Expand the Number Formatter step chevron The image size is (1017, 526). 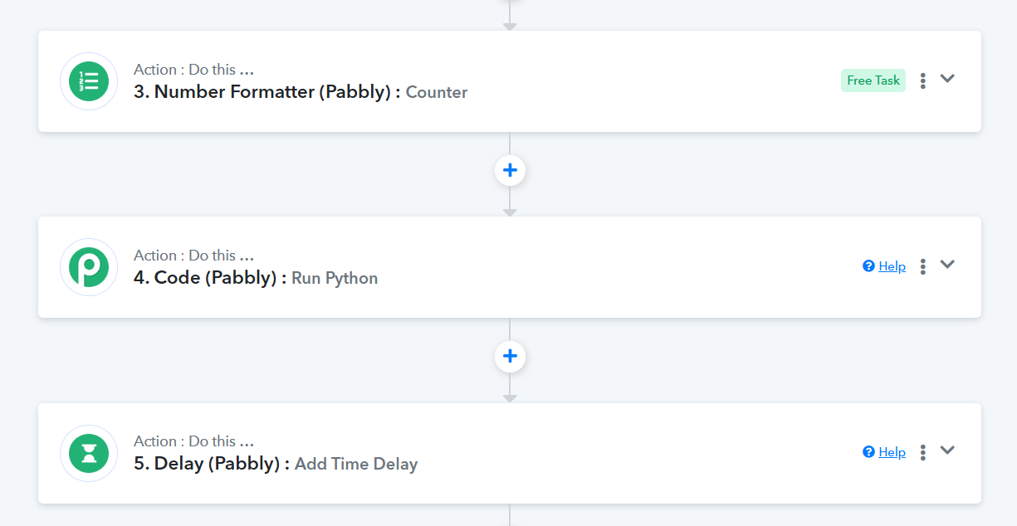[x=947, y=79]
